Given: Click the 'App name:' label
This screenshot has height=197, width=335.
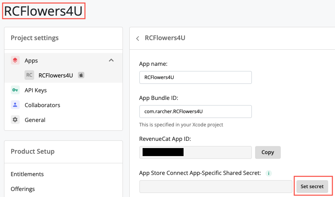Looking at the screenshot, I should click(x=153, y=64).
